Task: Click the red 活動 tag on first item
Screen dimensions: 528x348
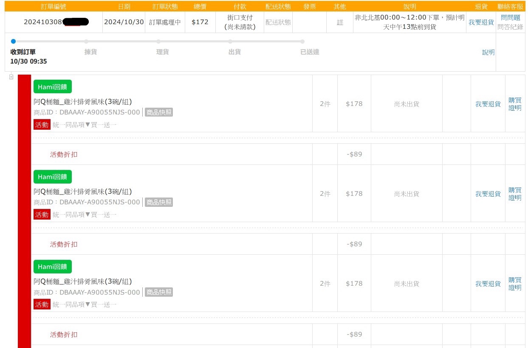Action: (x=42, y=125)
